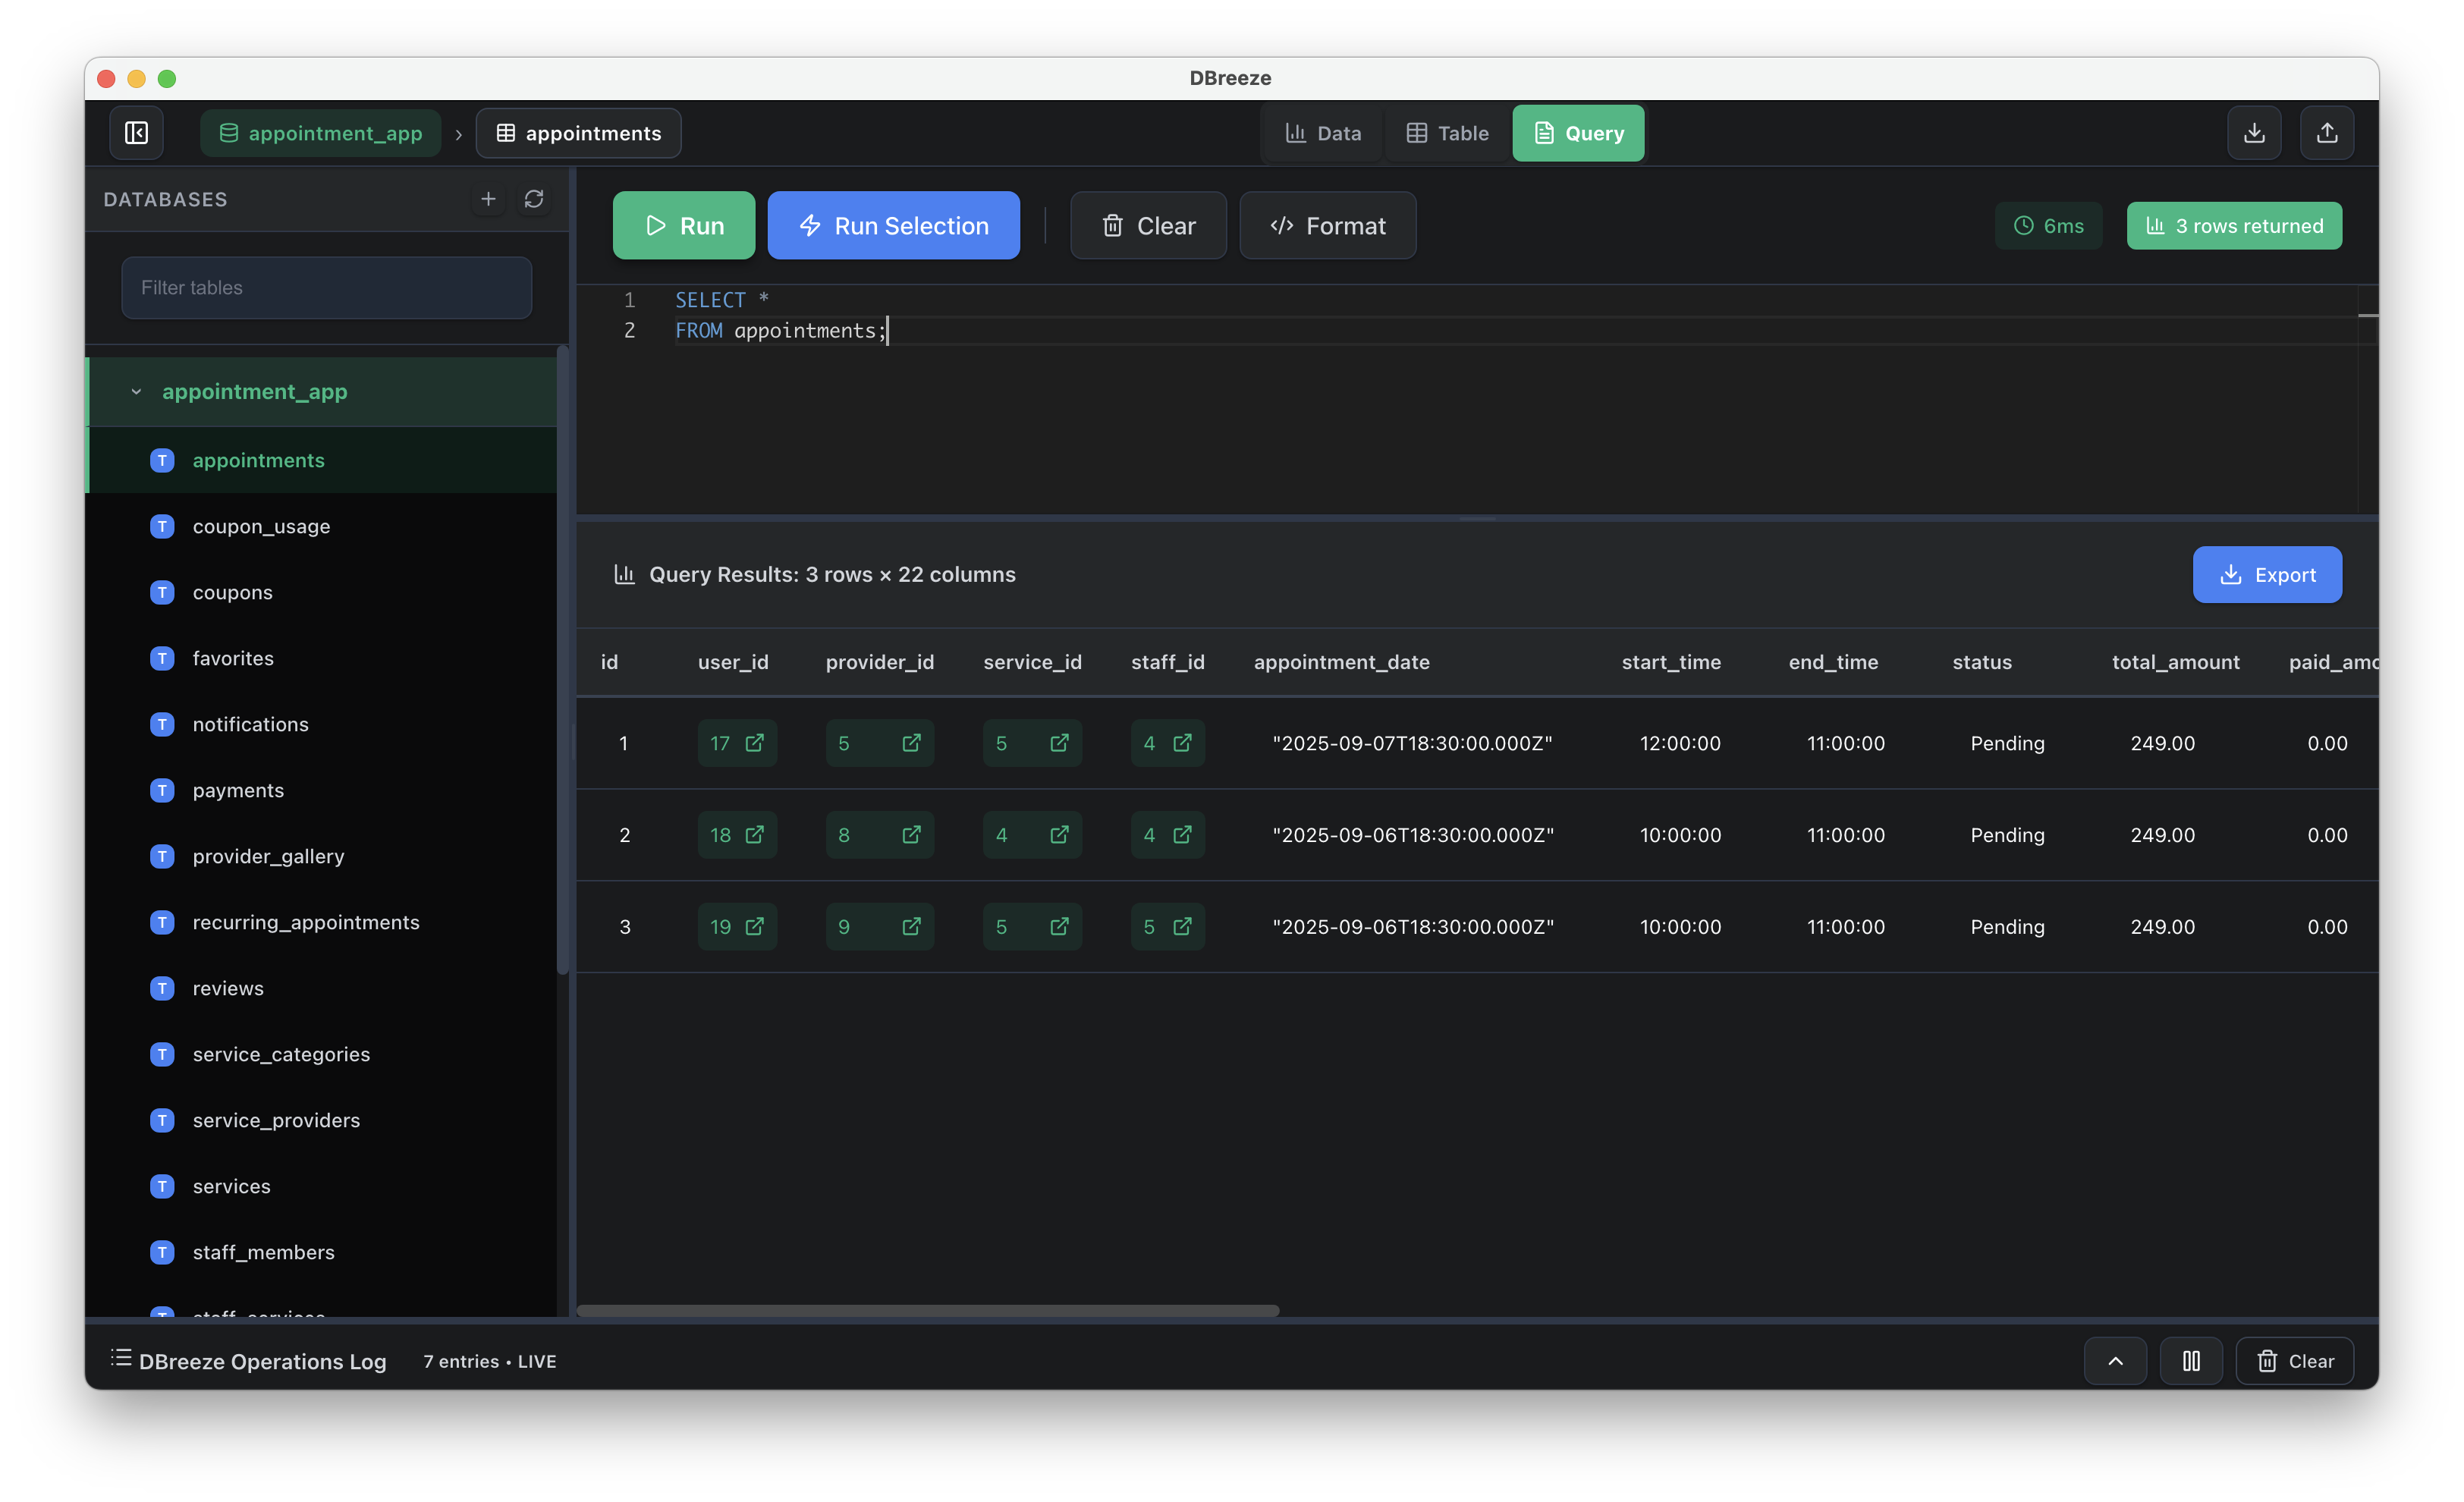Open the staff_id 5 link icon in row 3
This screenshot has height=1502, width=2464.
[1182, 927]
